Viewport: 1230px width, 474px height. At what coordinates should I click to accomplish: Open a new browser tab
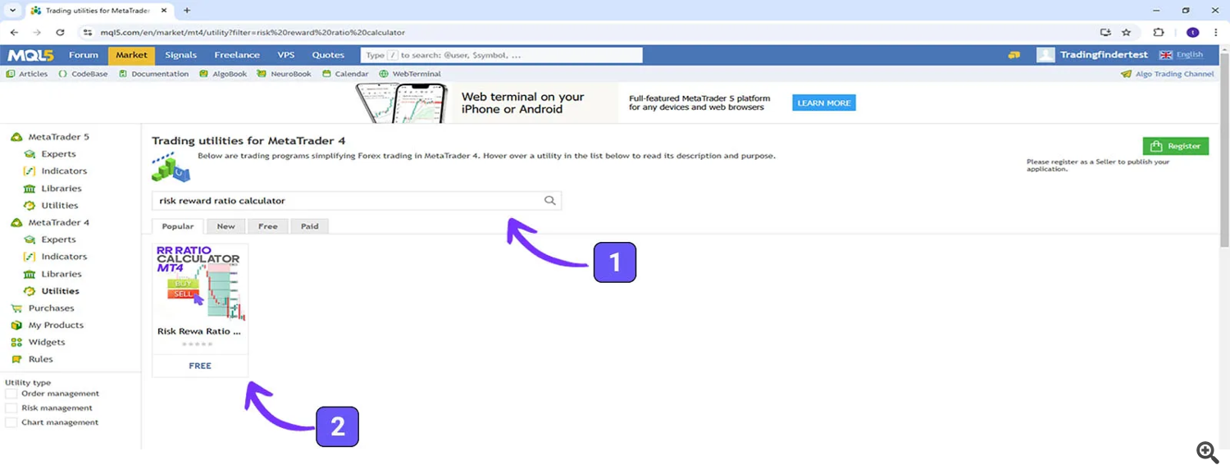(x=187, y=11)
